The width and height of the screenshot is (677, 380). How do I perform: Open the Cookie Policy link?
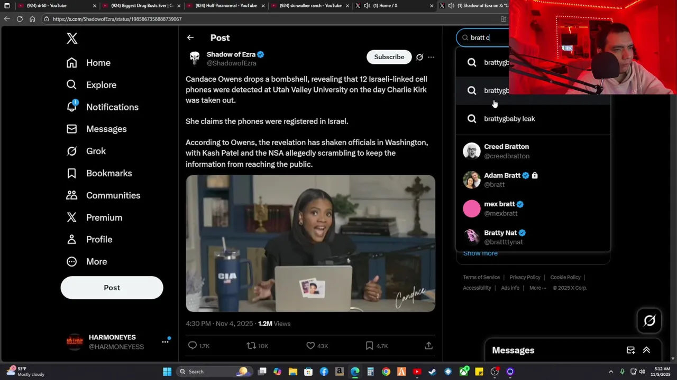565,277
